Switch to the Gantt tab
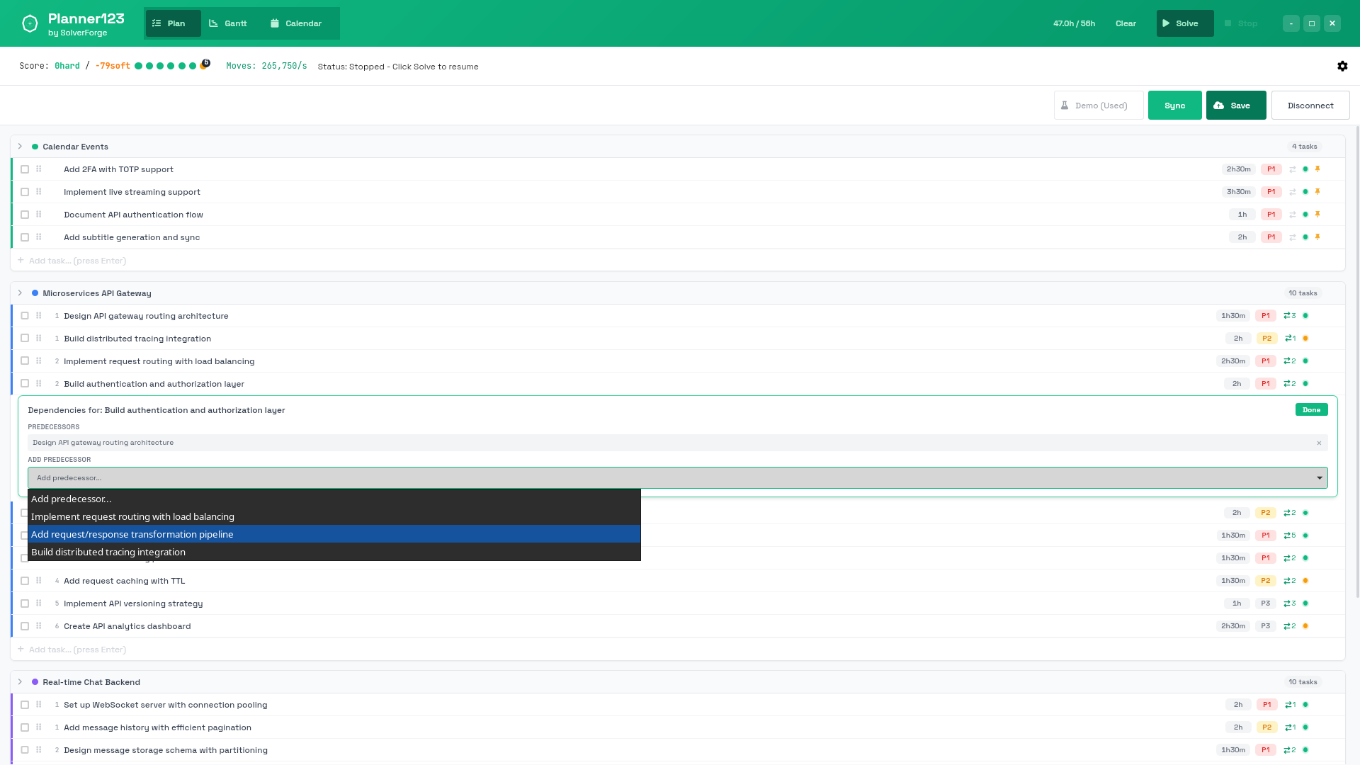The height and width of the screenshot is (765, 1360). click(x=228, y=23)
